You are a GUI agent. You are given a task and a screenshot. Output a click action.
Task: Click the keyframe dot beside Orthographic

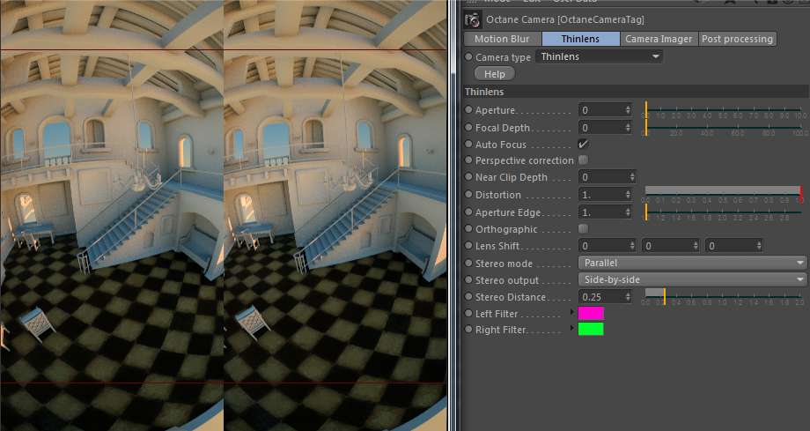tap(468, 228)
